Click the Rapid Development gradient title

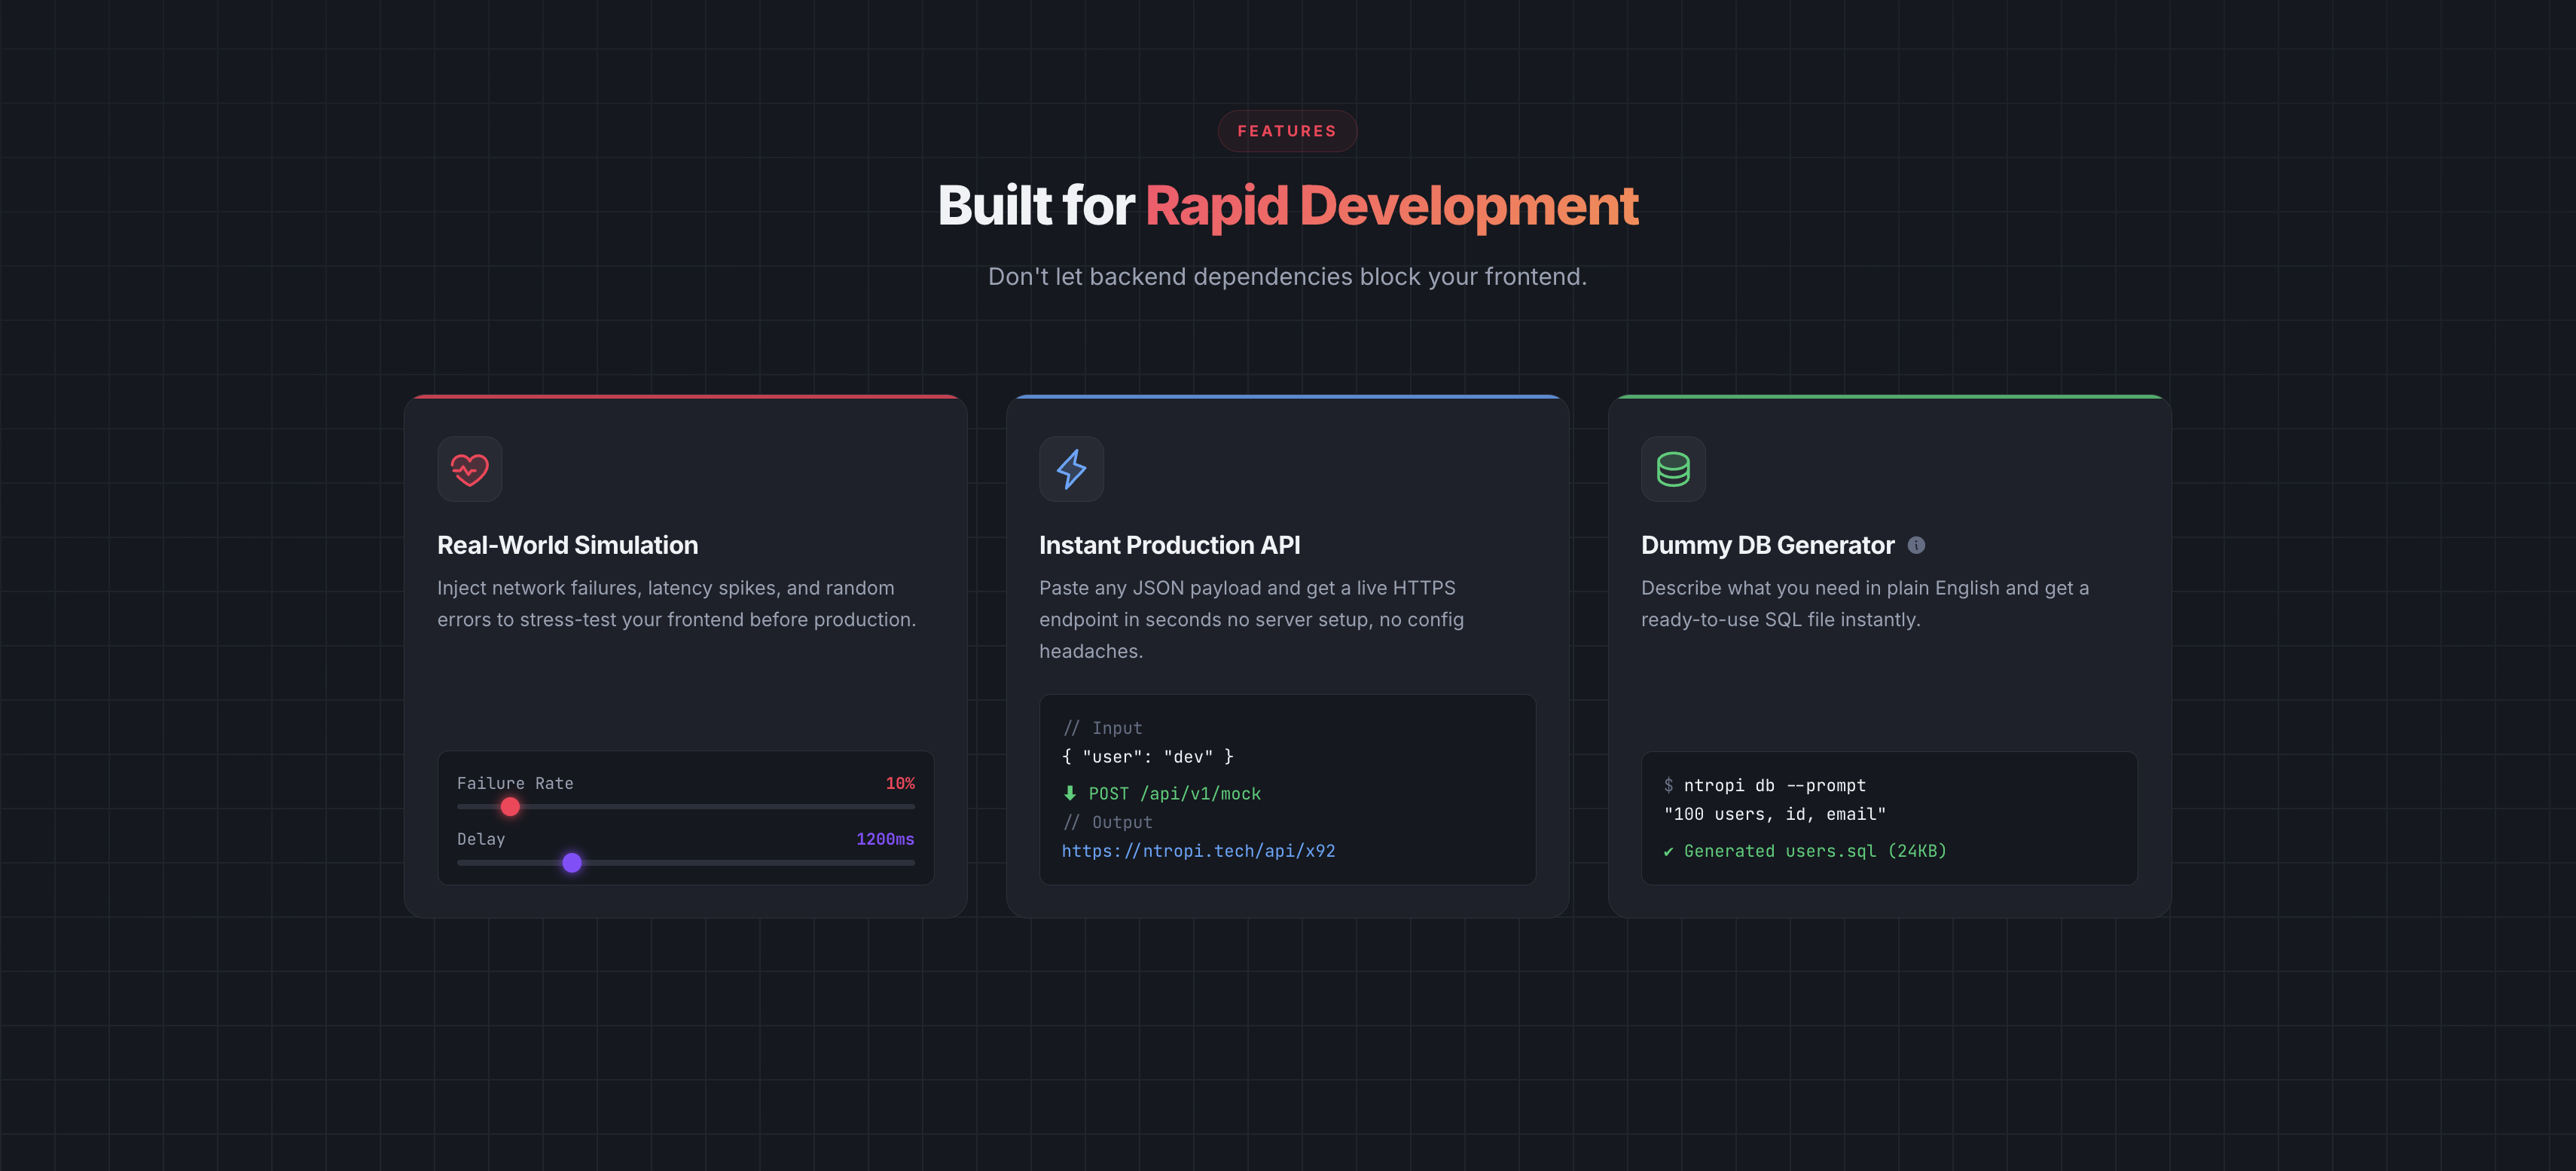pos(1391,206)
